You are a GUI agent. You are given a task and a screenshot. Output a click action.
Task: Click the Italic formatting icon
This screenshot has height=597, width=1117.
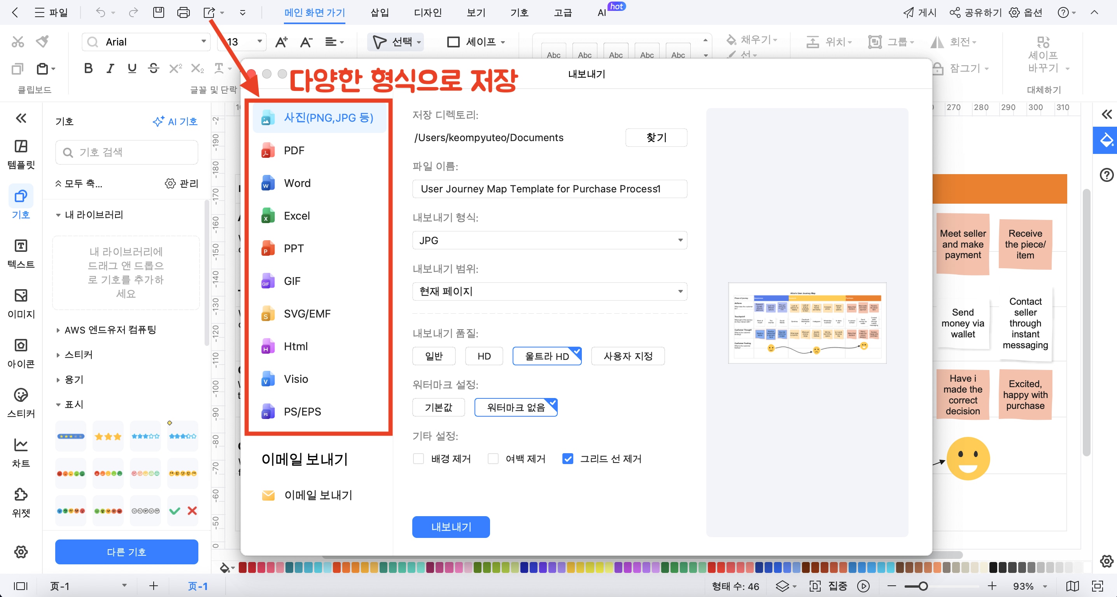click(x=110, y=68)
